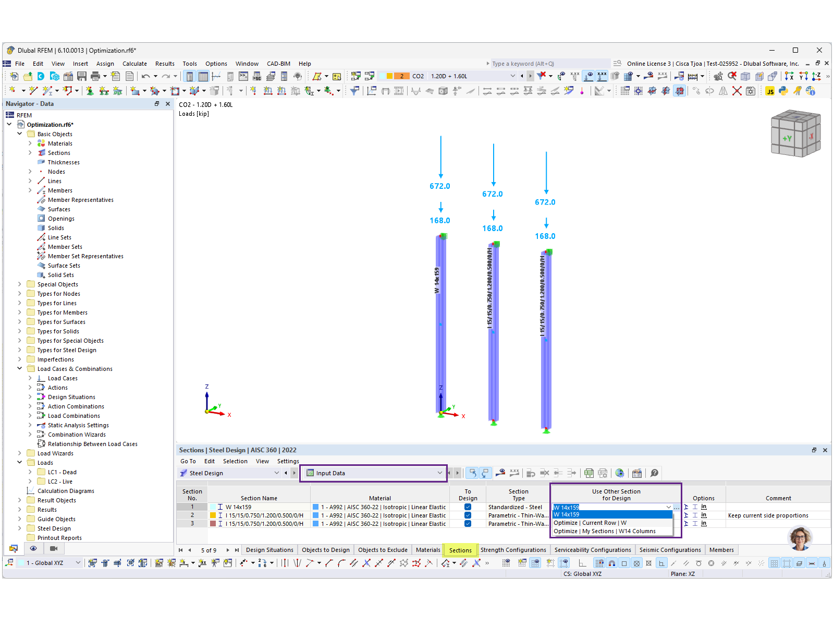Go to the previous load combination
This screenshot has width=834, height=626.
(522, 76)
